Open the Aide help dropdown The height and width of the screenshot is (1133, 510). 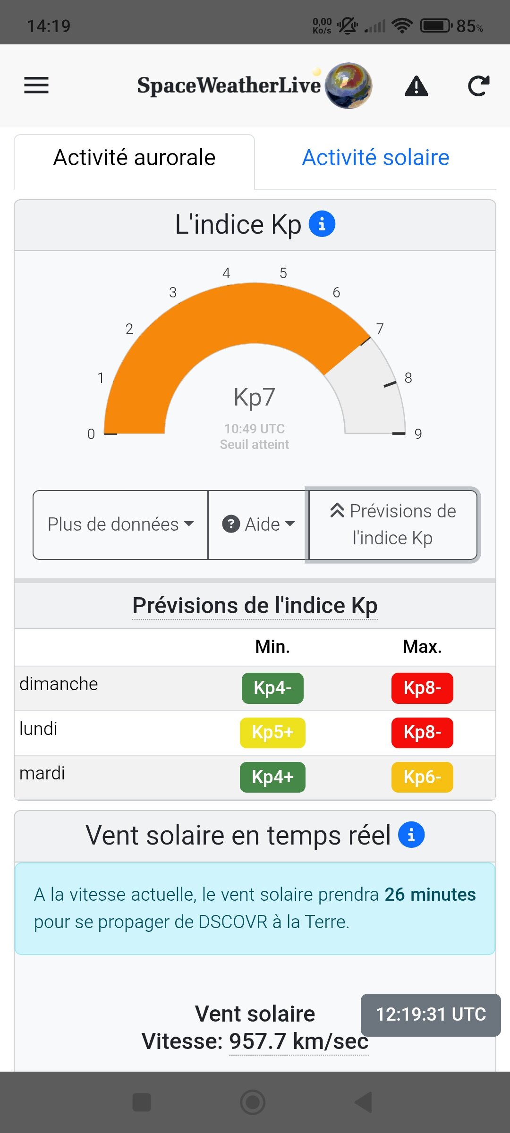[x=258, y=524]
